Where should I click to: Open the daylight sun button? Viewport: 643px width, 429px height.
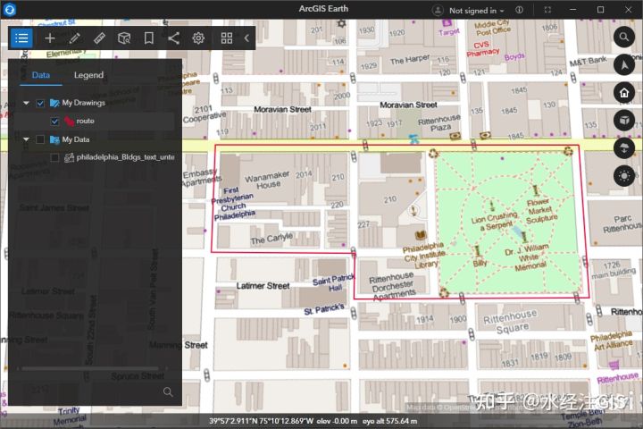(x=624, y=176)
